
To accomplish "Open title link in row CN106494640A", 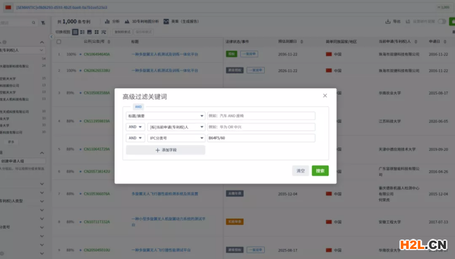I will pos(165,54).
